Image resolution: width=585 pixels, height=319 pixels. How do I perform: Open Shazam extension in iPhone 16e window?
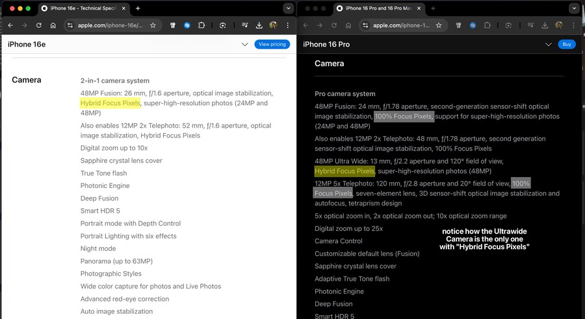pos(187,25)
